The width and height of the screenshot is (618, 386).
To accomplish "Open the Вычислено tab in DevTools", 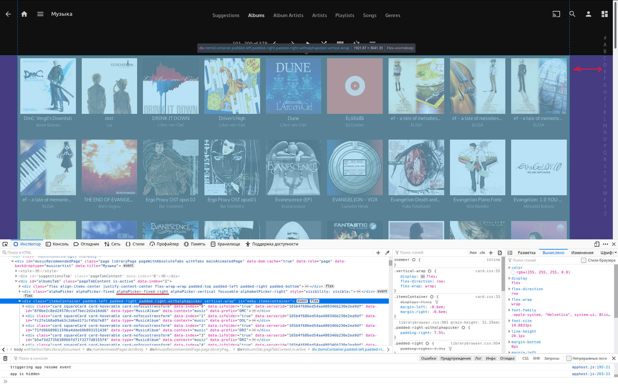I will [x=553, y=253].
